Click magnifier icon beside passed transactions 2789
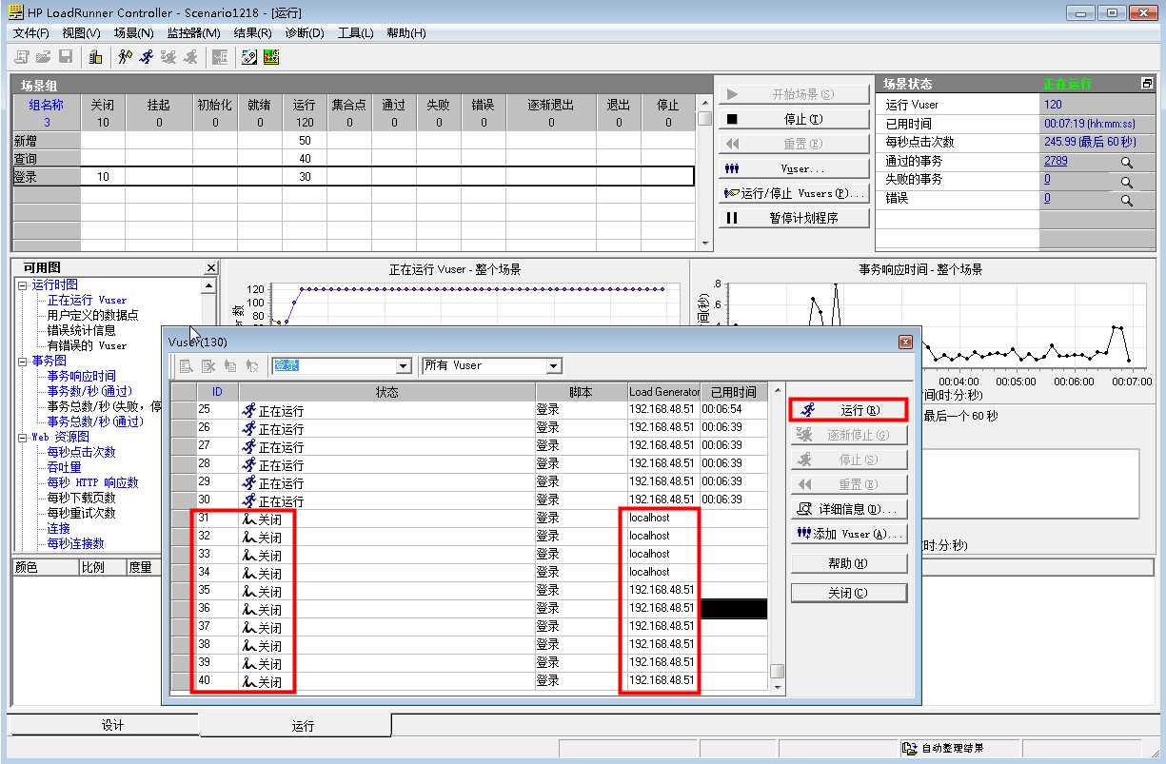The width and height of the screenshot is (1166, 764). click(x=1127, y=163)
